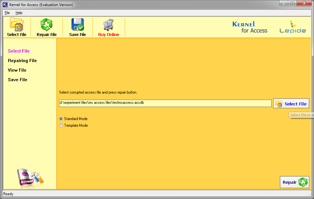Viewport: 314px width, 199px height.
Task: Select the Template Mode radio button
Action: coord(61,125)
